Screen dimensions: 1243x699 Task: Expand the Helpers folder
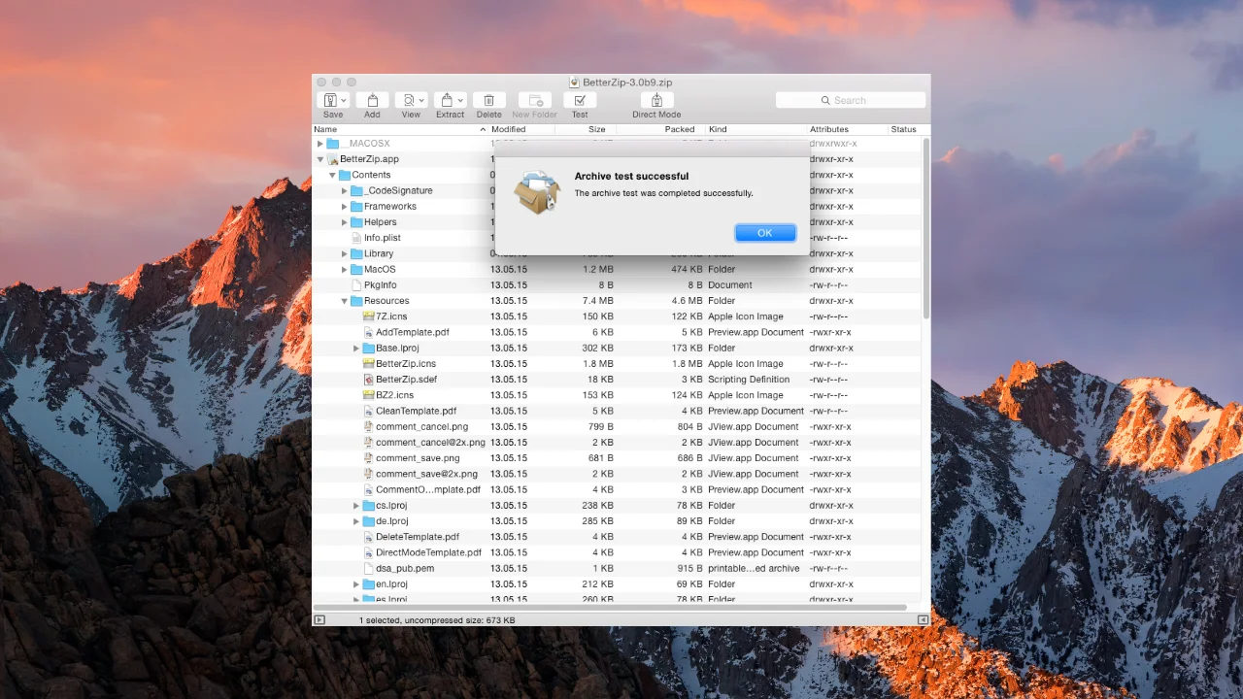pyautogui.click(x=344, y=222)
